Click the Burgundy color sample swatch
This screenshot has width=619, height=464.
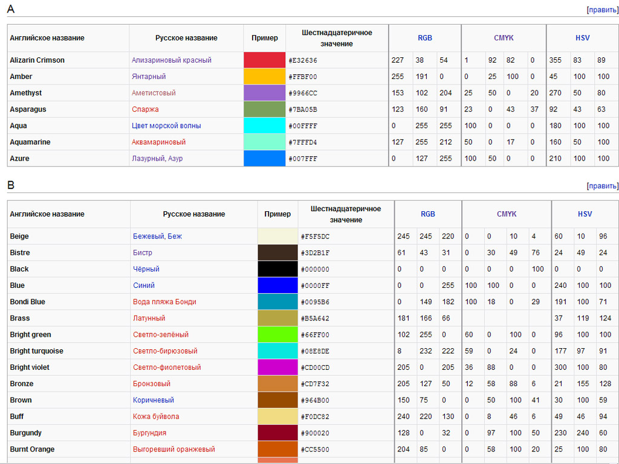coord(277,433)
